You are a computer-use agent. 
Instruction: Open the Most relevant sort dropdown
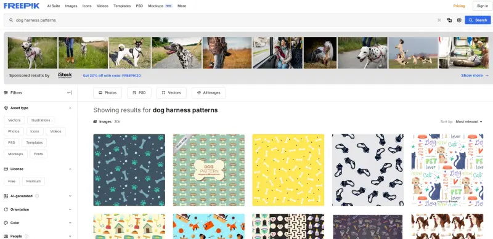[x=469, y=122]
